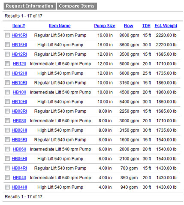The width and height of the screenshot is (184, 205).
Task: Open the HB10RI product page link
Action: [x=19, y=83]
